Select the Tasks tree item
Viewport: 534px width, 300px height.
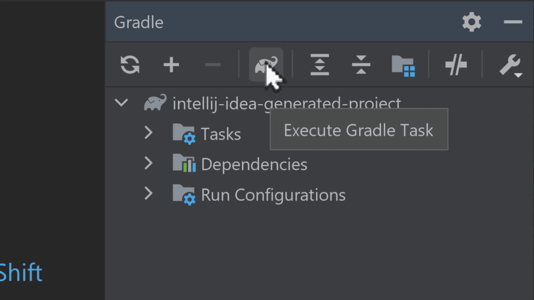click(x=221, y=134)
